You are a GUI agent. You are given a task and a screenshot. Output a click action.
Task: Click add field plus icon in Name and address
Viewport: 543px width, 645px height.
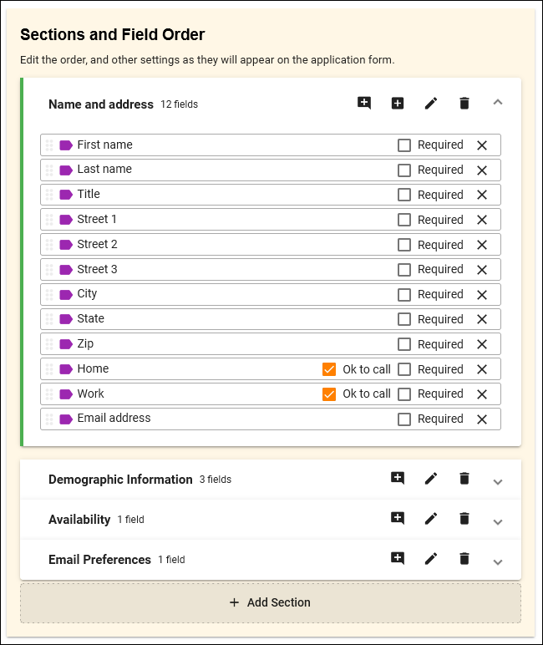tap(398, 104)
